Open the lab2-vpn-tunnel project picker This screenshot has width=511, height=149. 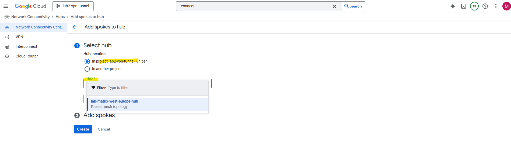[x=73, y=6]
